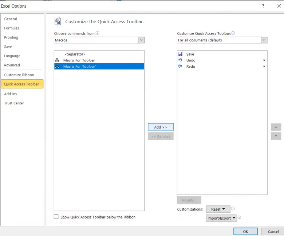Open the For all documents dropdown
The height and width of the screenshot is (236, 284).
[264, 40]
